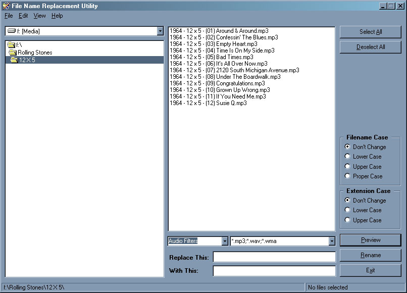The height and width of the screenshot is (293, 407).
Task: Click the Rolling Stones folder icon
Action: tap(13, 52)
